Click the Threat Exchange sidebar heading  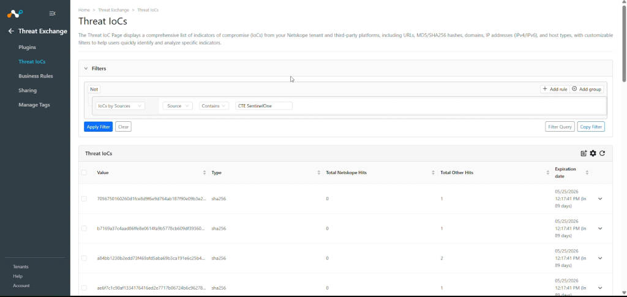[x=42, y=31]
